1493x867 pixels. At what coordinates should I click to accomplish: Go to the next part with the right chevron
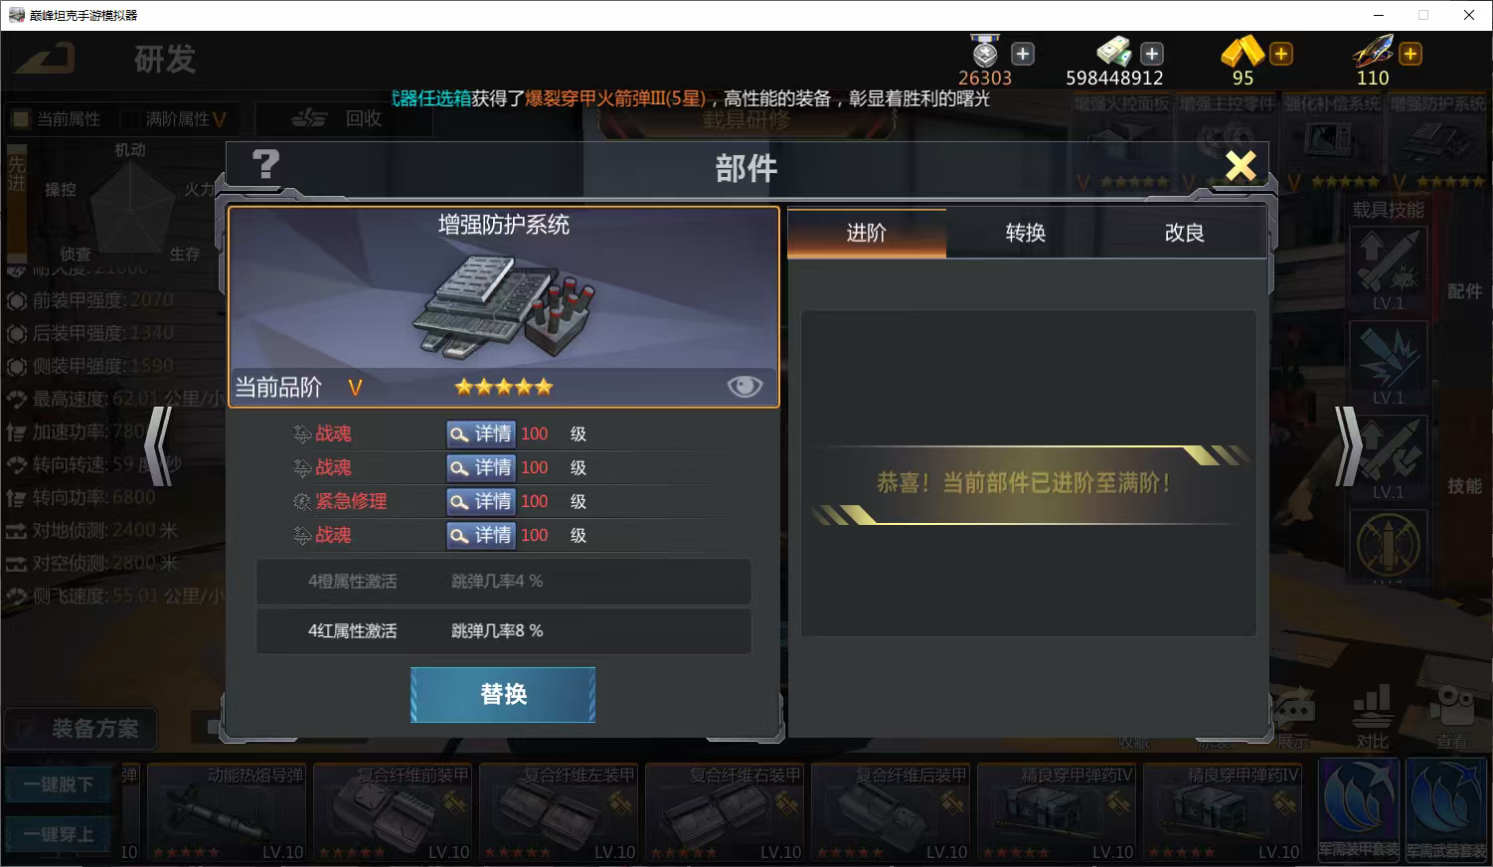point(1348,445)
